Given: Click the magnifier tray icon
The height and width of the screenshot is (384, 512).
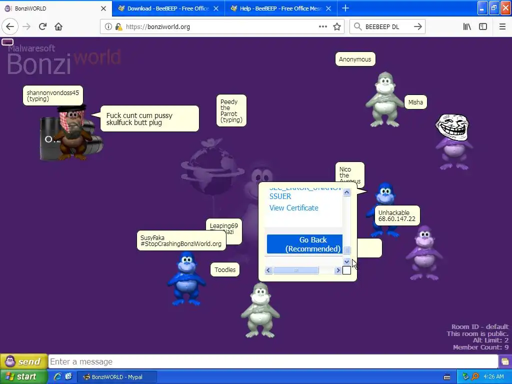Looking at the screenshot, I should (x=475, y=376).
